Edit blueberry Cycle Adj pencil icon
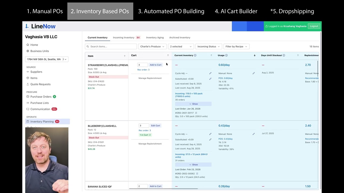This screenshot has height=193, width=344. (x=210, y=134)
